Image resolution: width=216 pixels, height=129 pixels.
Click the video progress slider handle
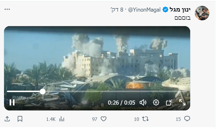coord(43,92)
